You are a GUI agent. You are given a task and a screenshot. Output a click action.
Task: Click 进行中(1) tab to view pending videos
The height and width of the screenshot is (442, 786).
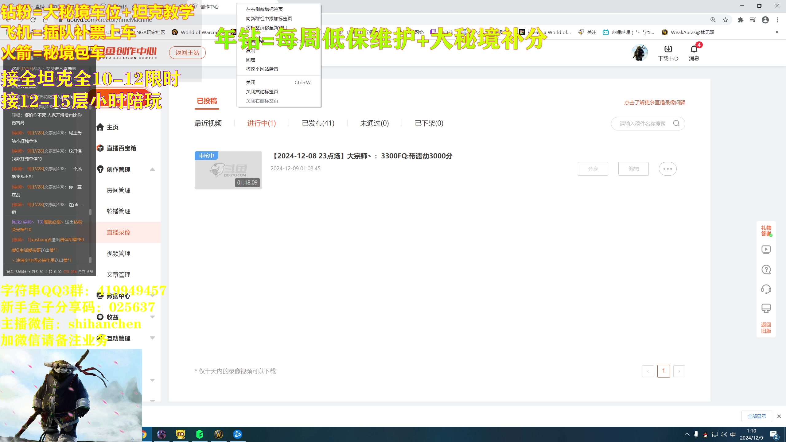click(261, 123)
